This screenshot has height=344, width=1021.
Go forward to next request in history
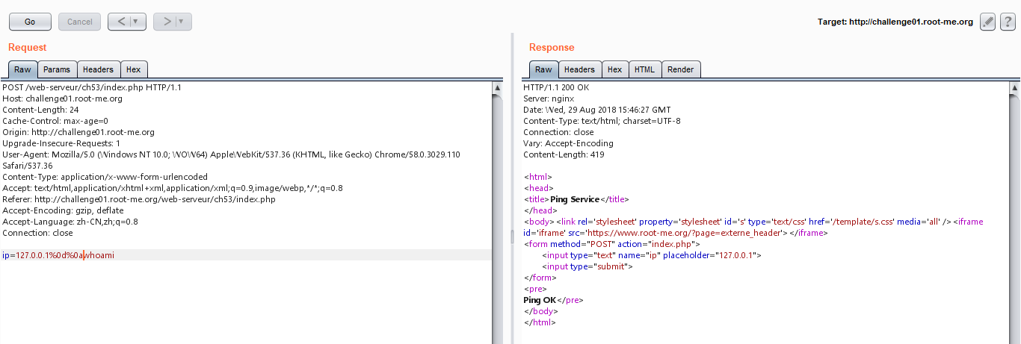(x=167, y=22)
